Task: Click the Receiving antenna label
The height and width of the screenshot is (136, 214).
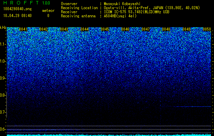Action: (x=78, y=16)
